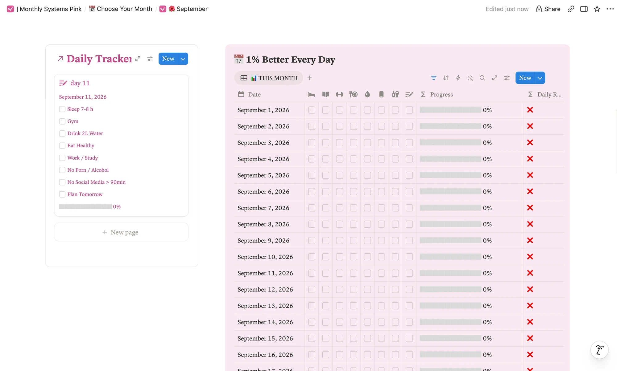Click the Edited just now timestamp
The width and height of the screenshot is (617, 371).
click(x=507, y=9)
